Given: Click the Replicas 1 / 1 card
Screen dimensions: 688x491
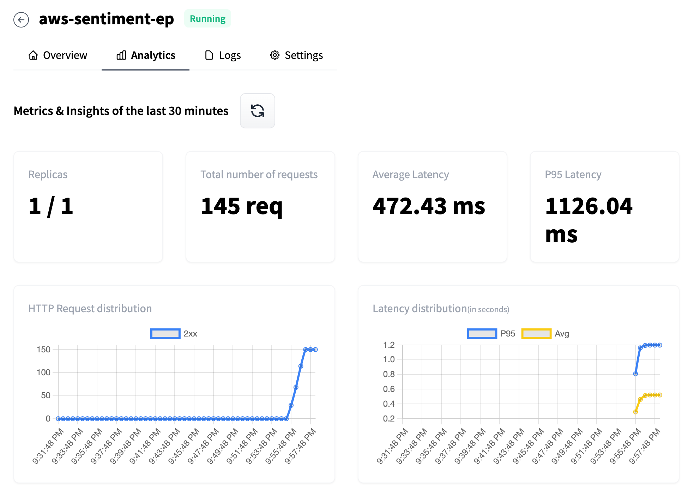Looking at the screenshot, I should point(88,207).
